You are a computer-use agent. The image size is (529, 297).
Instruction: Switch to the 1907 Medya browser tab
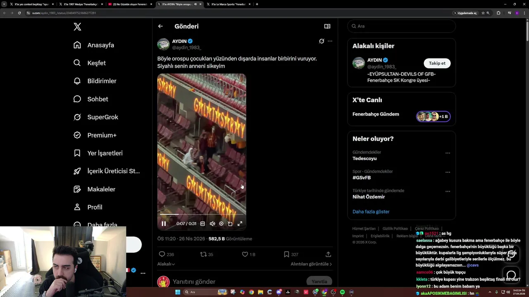[81, 4]
